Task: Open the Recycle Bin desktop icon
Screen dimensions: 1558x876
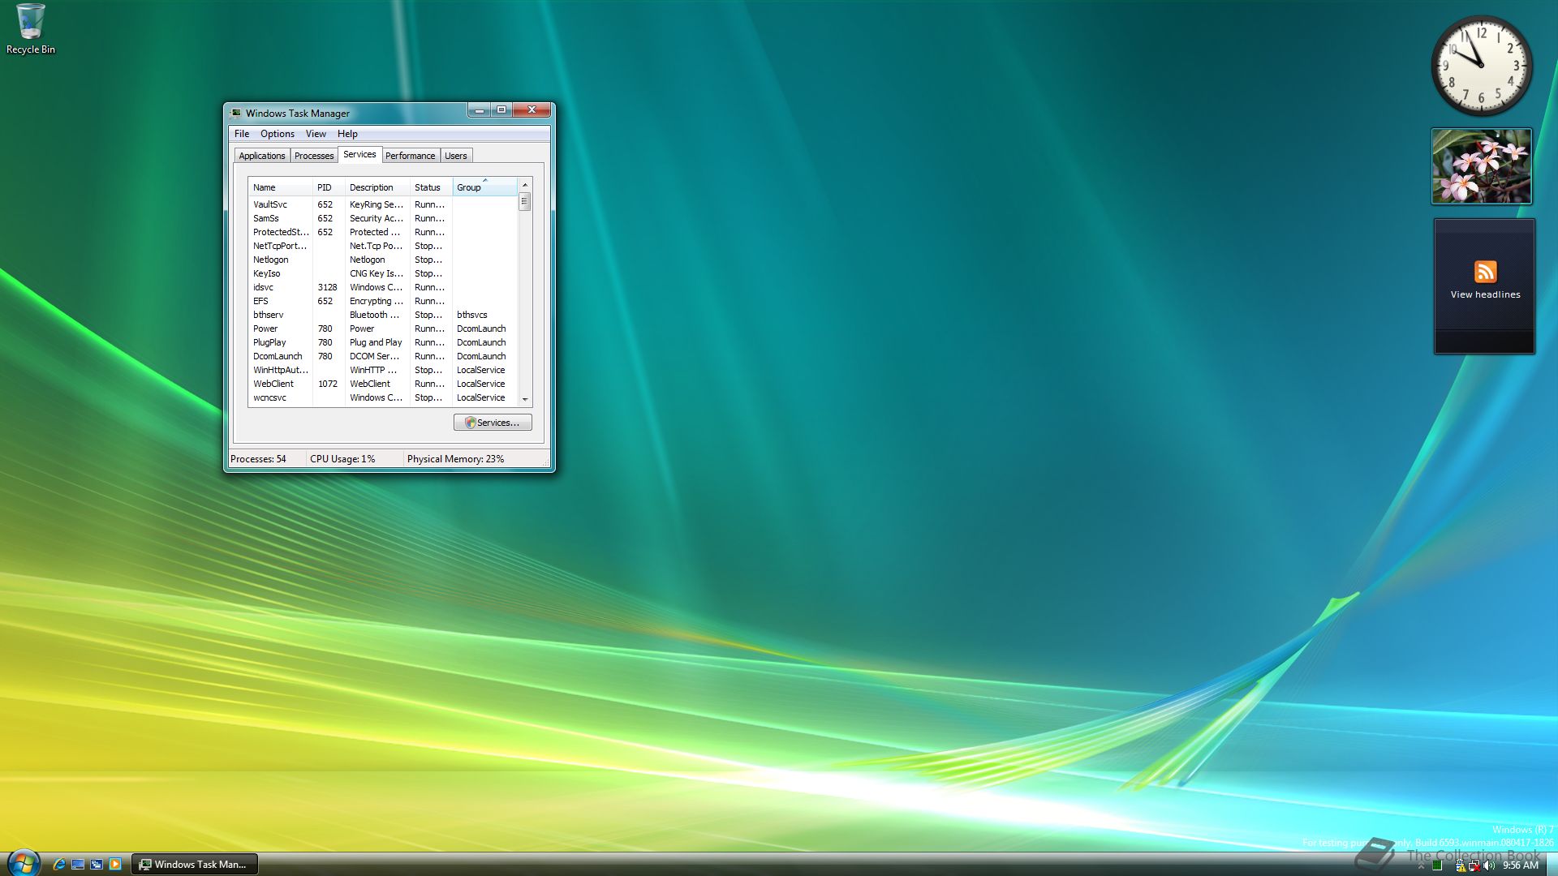Action: (x=30, y=29)
